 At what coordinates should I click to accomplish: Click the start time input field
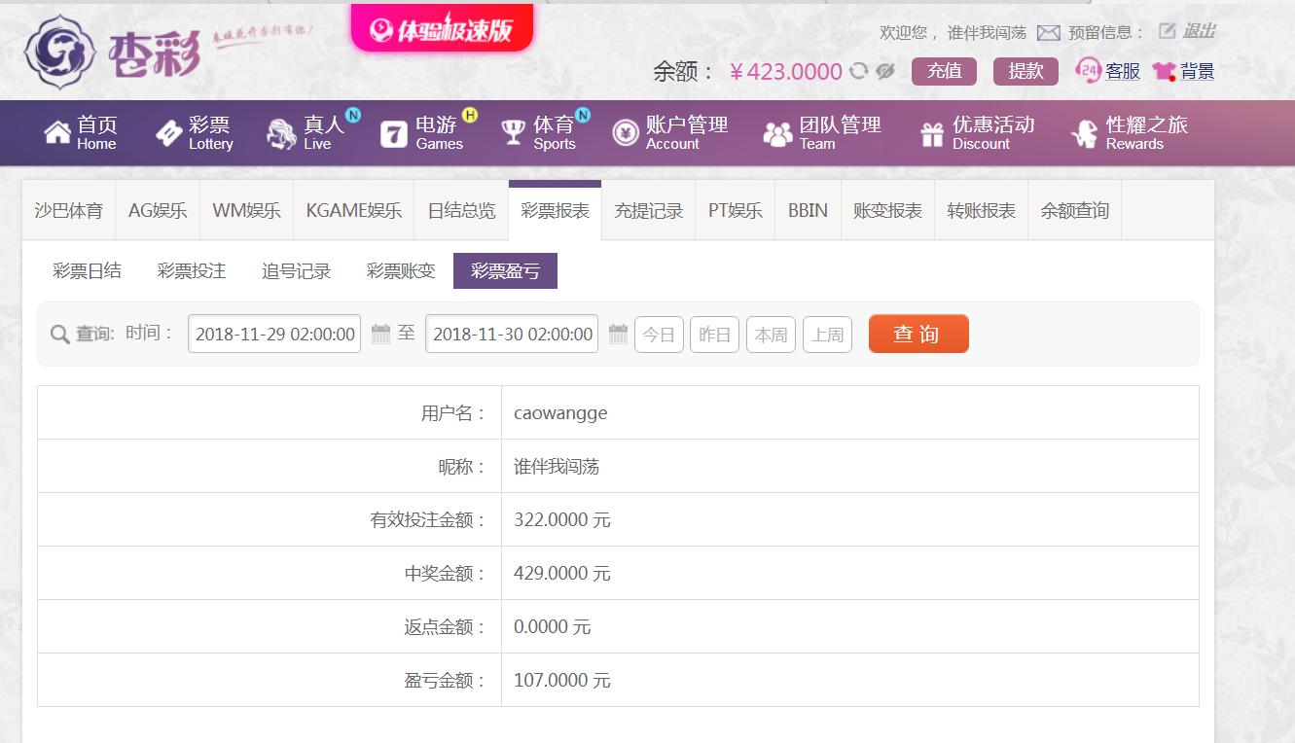coord(274,334)
